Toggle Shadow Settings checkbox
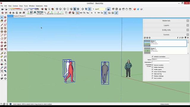This screenshot has height=107, width=190. [x=153, y=76]
